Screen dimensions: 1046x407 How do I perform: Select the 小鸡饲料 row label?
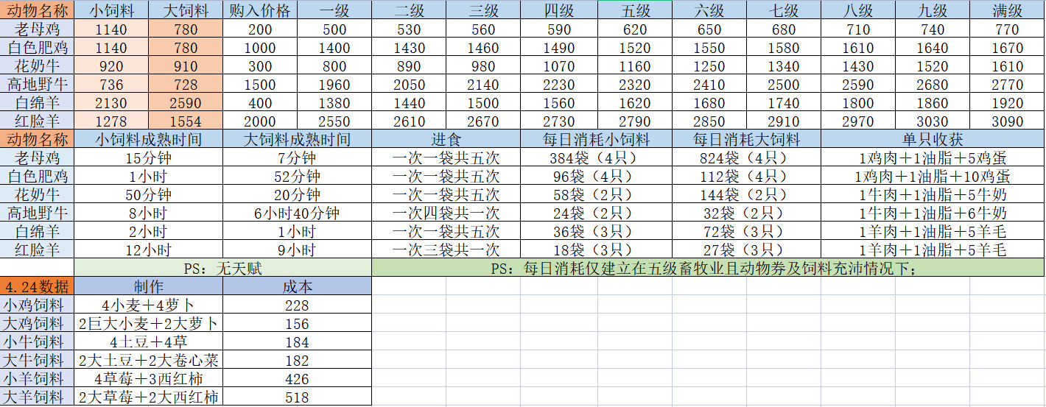tap(37, 305)
